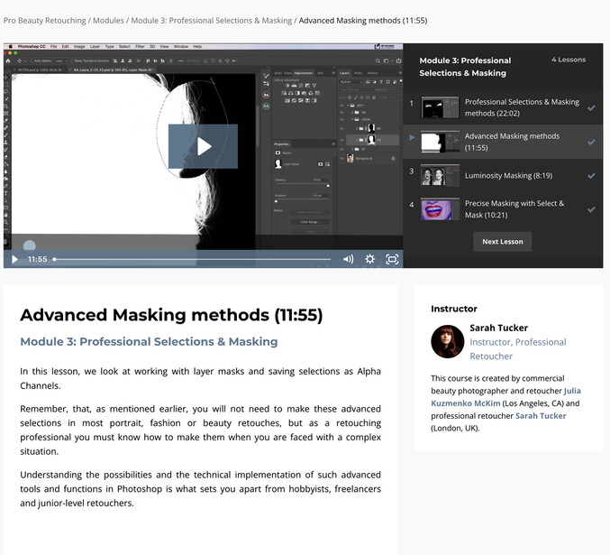Click the small play icon in the player control bar
The height and width of the screenshot is (555, 610).
coord(14,259)
